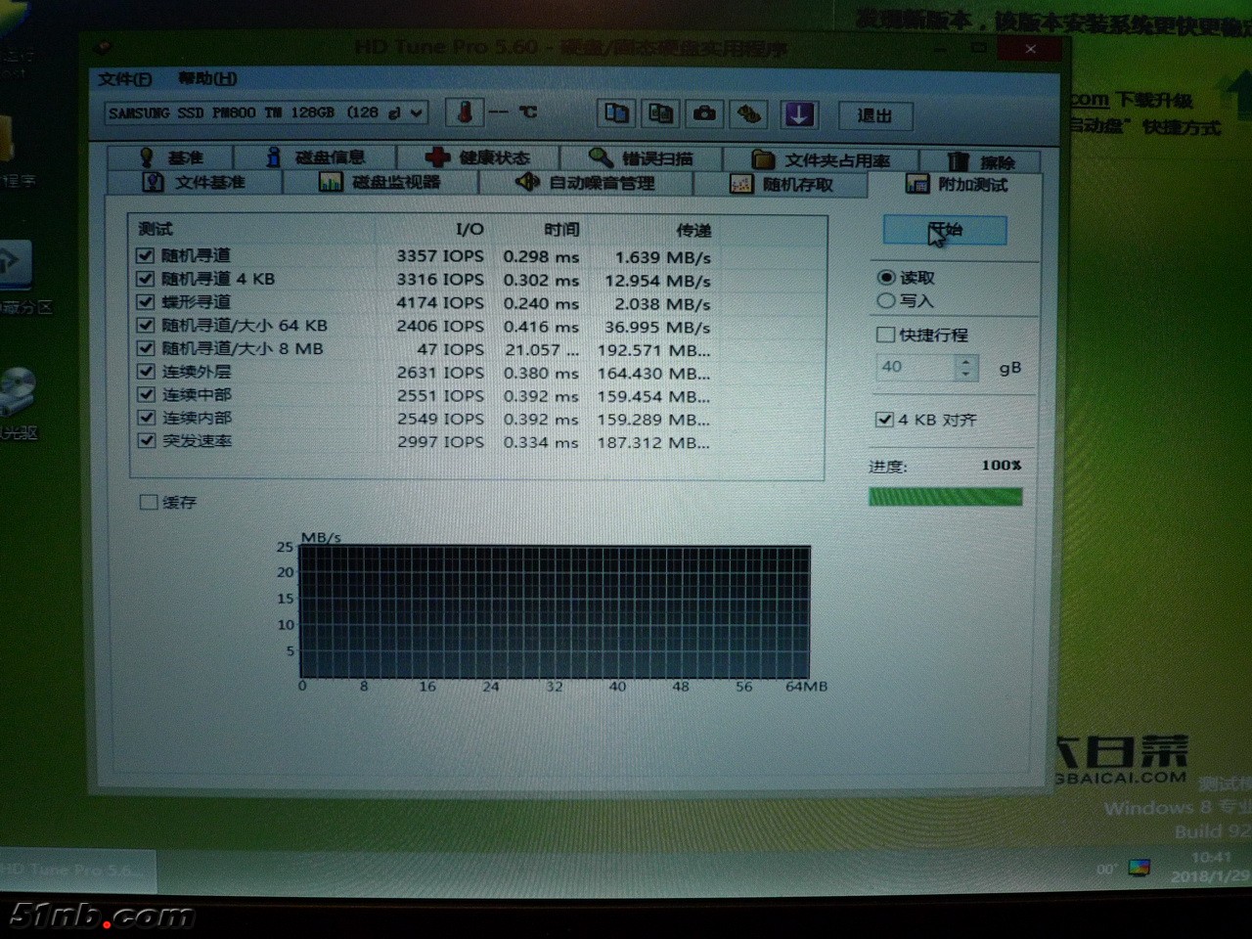Click the blue down-arrow minimize-to-tray icon
The width and height of the screenshot is (1252, 939).
pos(799,114)
